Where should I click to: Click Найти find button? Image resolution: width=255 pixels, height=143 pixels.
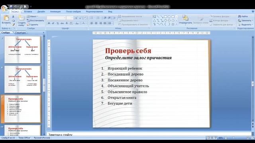tap(243, 16)
